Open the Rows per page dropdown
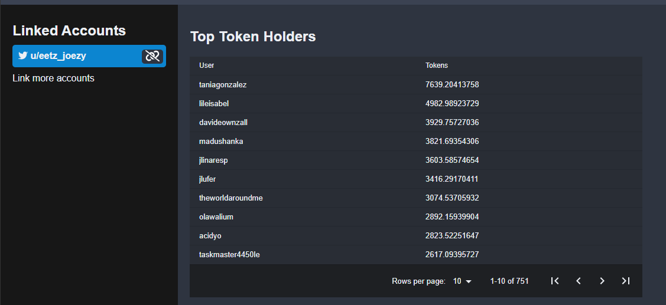 [x=462, y=281]
